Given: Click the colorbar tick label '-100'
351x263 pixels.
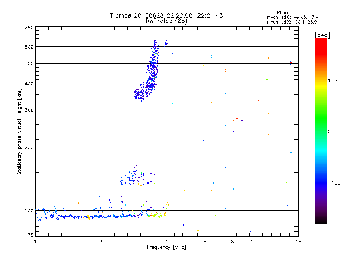Looking at the screenshot, I should pyautogui.click(x=334, y=183).
